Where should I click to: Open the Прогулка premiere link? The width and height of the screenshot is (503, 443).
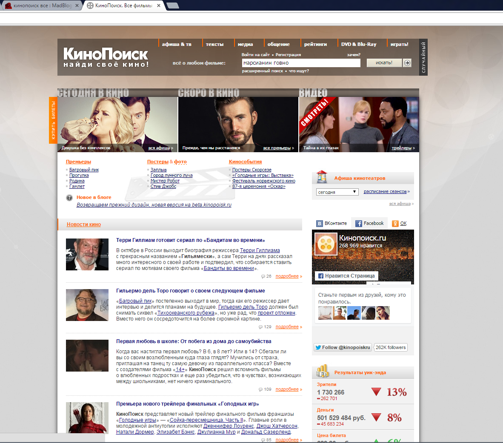pos(79,175)
